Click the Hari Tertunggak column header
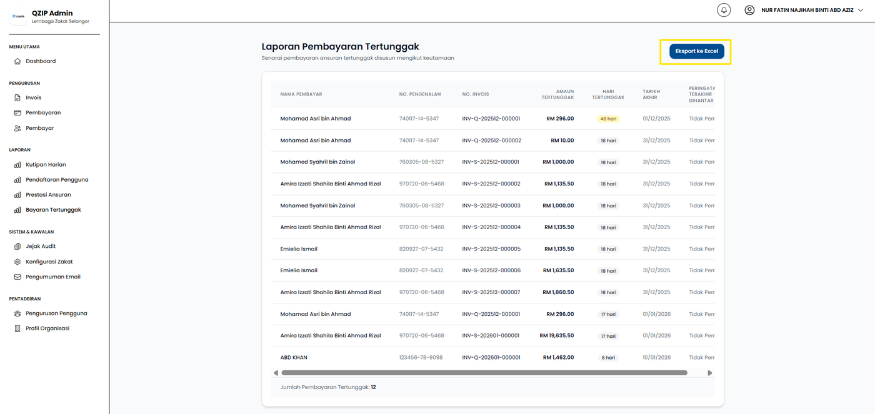Viewport: 875px width, 414px height. point(608,94)
